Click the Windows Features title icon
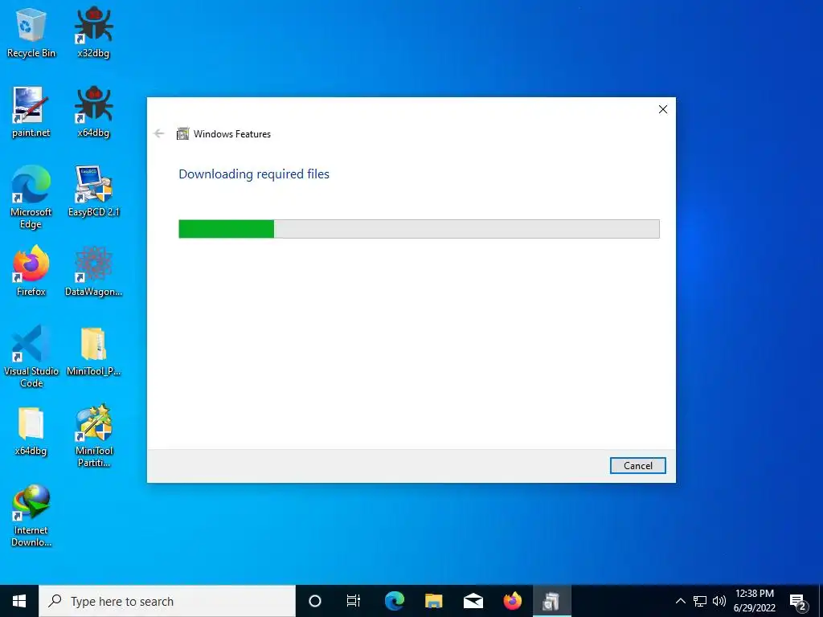 (182, 134)
